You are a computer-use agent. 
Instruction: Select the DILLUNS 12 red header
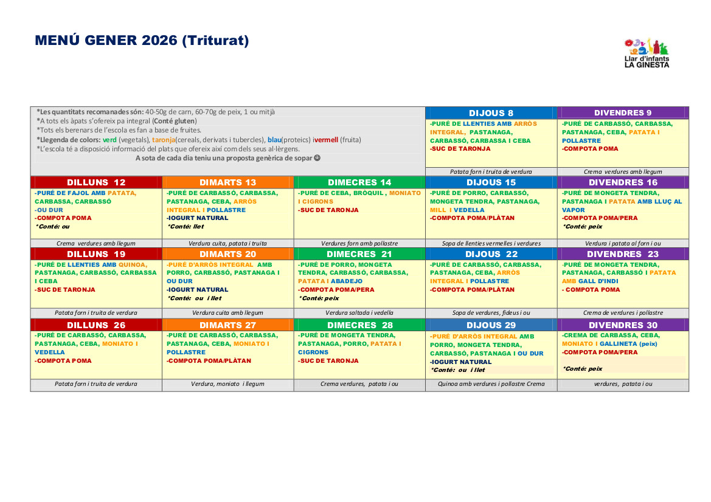(96, 182)
